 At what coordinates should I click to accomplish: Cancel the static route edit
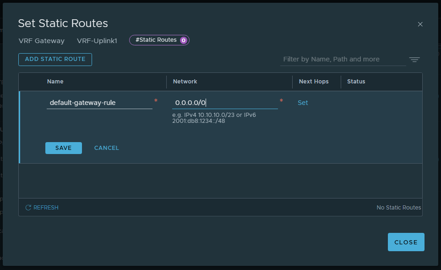pos(107,148)
